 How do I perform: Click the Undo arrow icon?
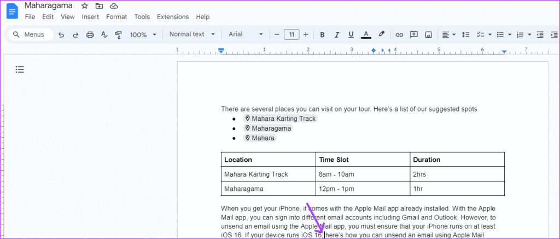tap(61, 34)
